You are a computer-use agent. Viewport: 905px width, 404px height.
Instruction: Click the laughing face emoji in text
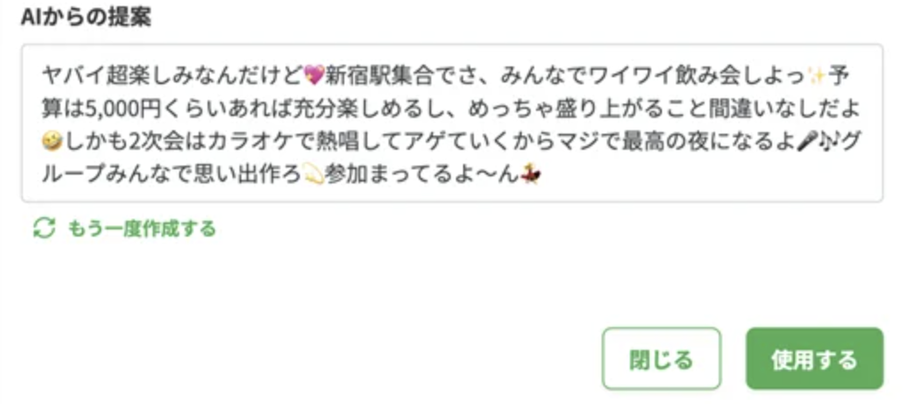52,141
